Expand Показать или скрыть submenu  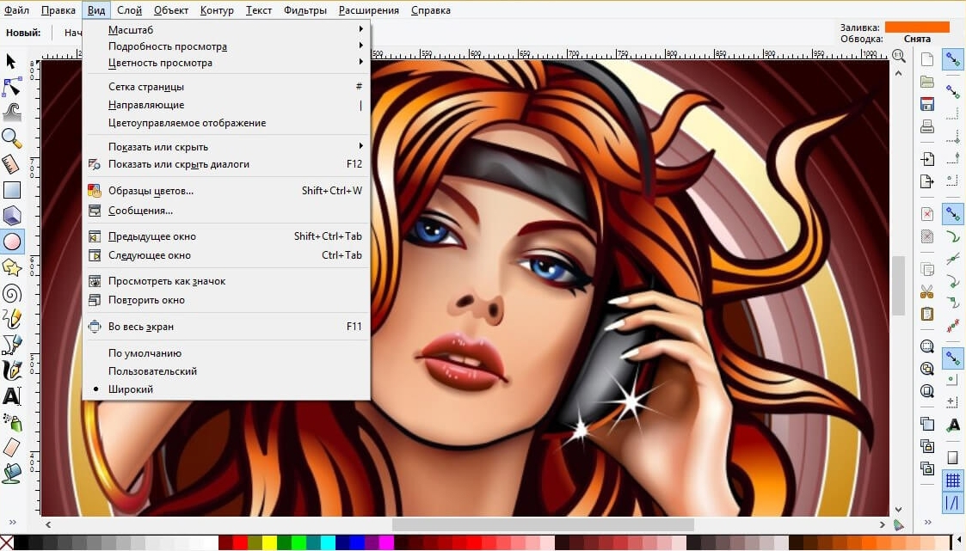226,146
